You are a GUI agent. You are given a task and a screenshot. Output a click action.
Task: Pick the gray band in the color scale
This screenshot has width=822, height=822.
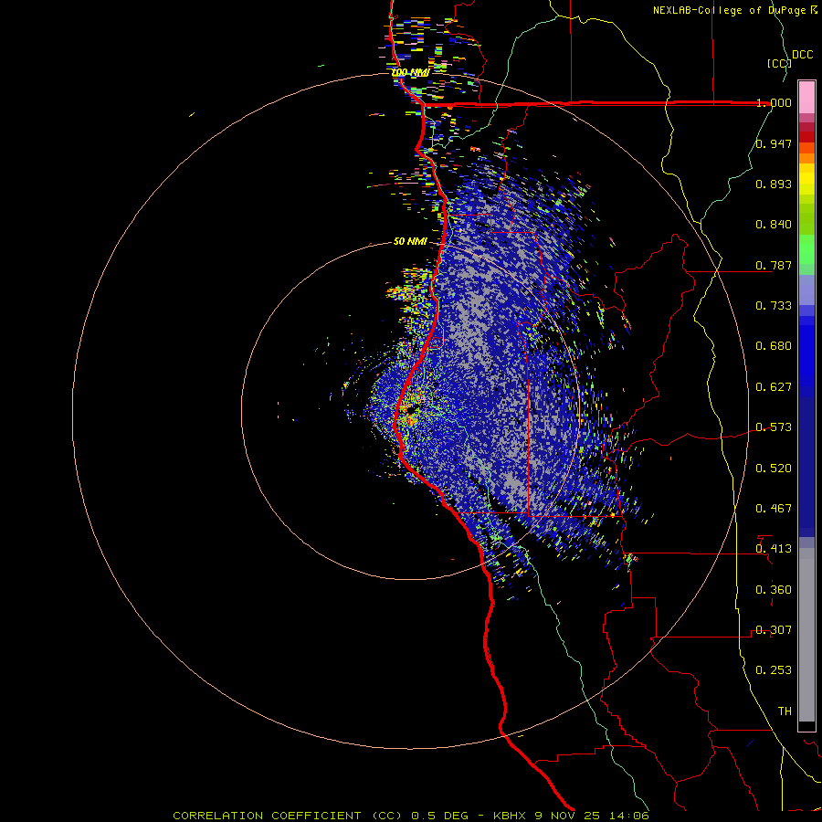tap(806, 635)
